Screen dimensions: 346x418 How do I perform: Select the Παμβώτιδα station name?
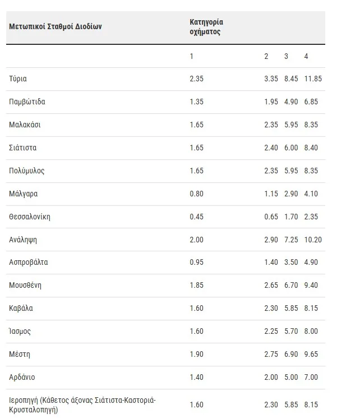click(x=27, y=102)
